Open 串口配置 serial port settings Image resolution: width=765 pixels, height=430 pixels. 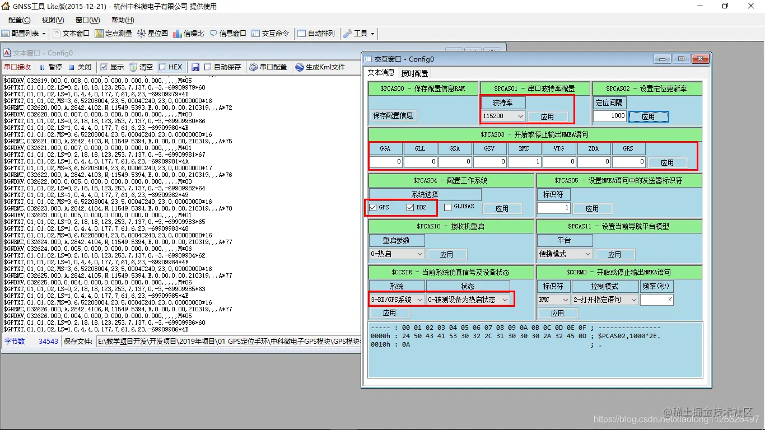click(x=268, y=67)
